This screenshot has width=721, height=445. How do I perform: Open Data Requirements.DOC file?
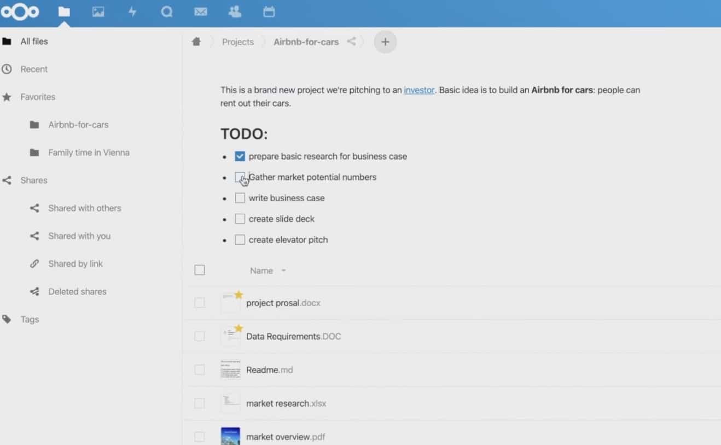click(294, 336)
